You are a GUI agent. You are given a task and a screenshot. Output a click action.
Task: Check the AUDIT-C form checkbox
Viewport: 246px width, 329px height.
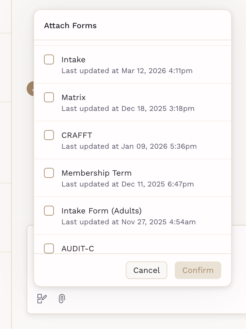pyautogui.click(x=49, y=248)
